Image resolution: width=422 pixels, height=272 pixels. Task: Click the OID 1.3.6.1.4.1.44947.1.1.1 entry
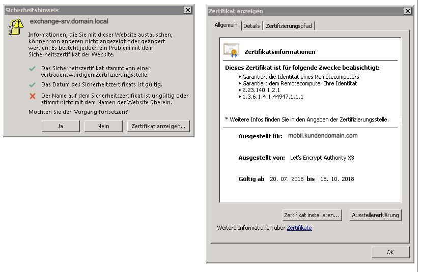(x=273, y=97)
